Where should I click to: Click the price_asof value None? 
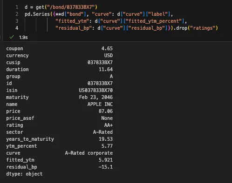pyautogui.click(x=107, y=118)
